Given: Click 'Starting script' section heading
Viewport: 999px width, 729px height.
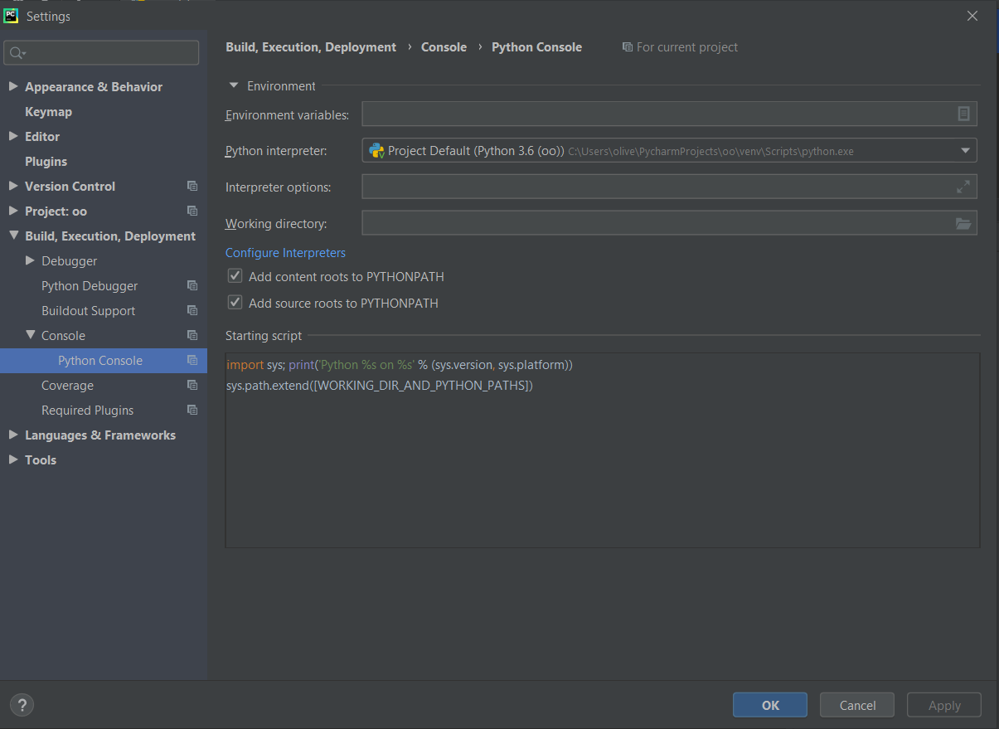Looking at the screenshot, I should click(264, 335).
